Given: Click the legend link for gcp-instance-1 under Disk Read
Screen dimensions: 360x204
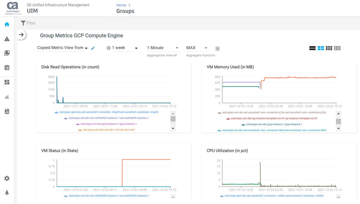Looking at the screenshot, I should [x=109, y=124].
